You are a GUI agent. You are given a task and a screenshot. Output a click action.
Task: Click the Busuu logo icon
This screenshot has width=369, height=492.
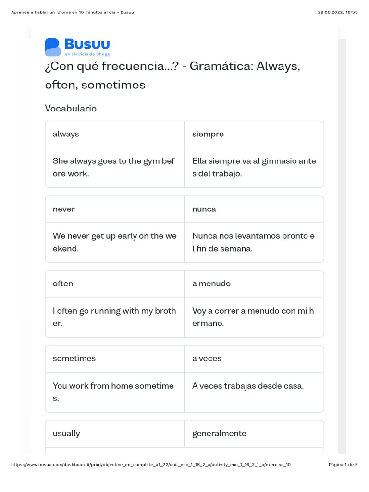[53, 47]
